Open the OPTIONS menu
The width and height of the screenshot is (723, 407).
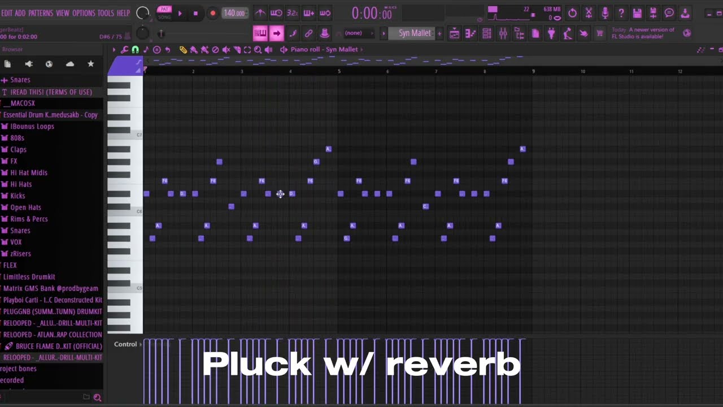tap(84, 13)
